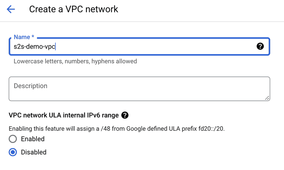Click the lowercase letters hint text

(75, 61)
